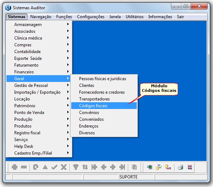Screen dimensions: 213x187
Task: Click the minus (delete record) toolbar icon
Action: 24,167
